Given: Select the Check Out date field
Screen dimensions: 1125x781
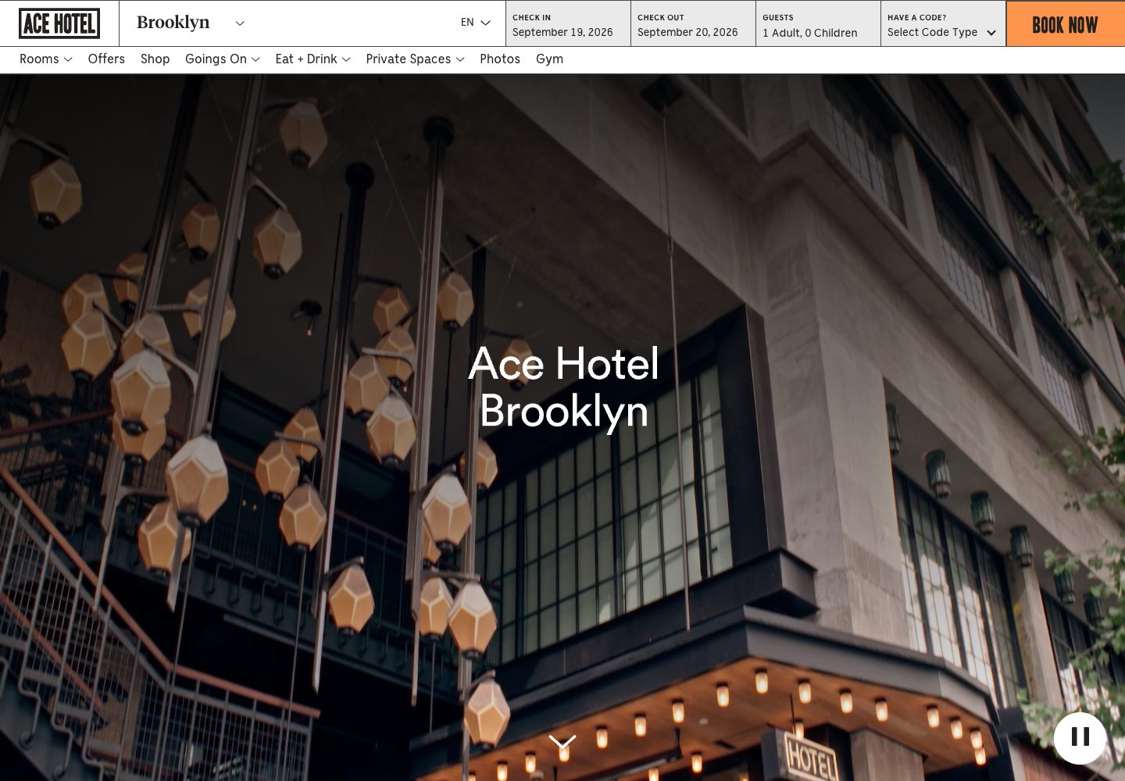Looking at the screenshot, I should point(693,24).
